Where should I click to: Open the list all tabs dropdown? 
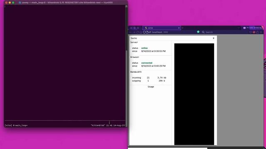coord(239,28)
